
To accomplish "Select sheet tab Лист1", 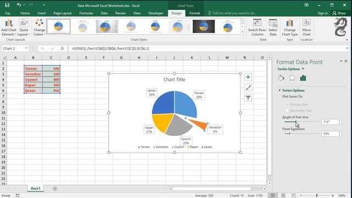I will click(x=35, y=189).
